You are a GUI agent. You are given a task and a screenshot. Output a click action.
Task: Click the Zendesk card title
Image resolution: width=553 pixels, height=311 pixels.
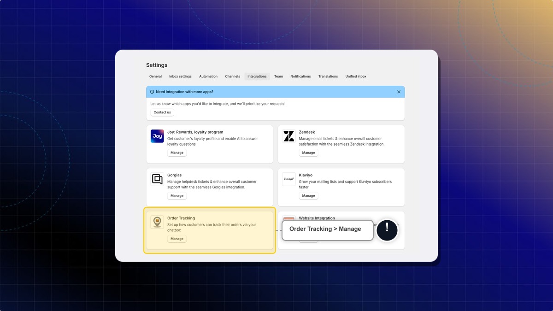(307, 132)
